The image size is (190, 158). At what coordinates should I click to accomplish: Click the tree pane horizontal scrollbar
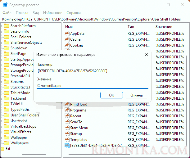point(34,155)
